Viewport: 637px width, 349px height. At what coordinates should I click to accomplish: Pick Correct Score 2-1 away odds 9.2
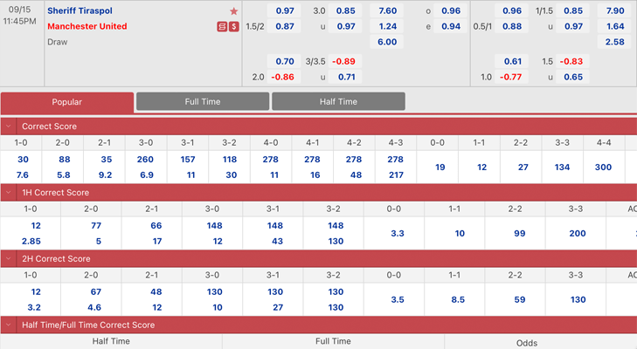105,174
